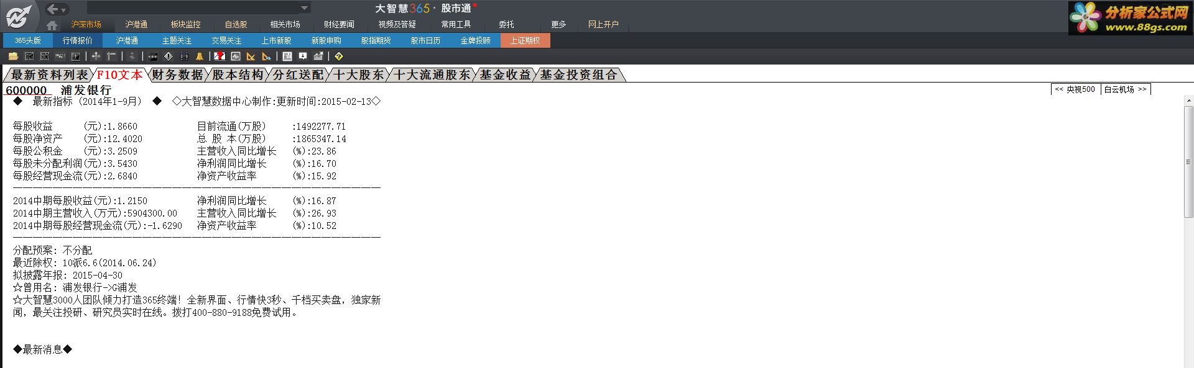Open the 自选股 menu
Image resolution: width=1194 pixels, height=368 pixels.
click(x=236, y=25)
